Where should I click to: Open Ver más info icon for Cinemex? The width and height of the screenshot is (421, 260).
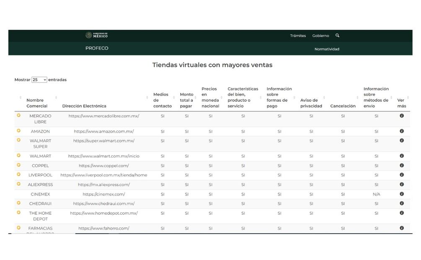coord(402,194)
